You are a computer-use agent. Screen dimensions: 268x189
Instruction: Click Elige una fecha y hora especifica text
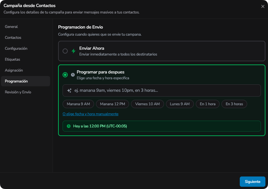(x=103, y=78)
